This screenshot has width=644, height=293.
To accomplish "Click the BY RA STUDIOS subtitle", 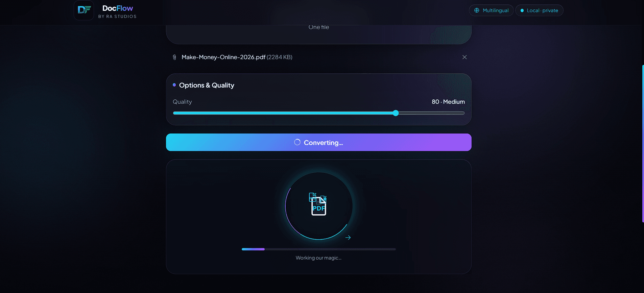I will click(x=118, y=16).
